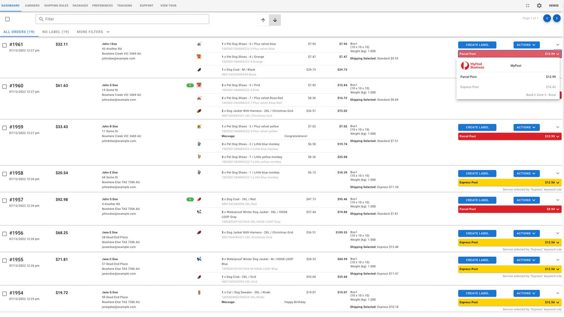Click the search magnifier in filter bar
The image size is (564, 317).
[x=41, y=19]
